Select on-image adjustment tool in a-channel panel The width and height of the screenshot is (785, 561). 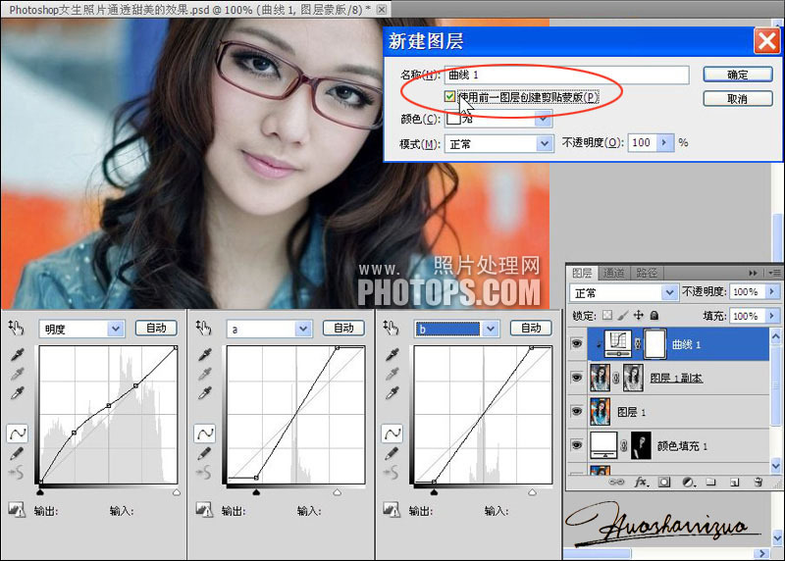(203, 329)
